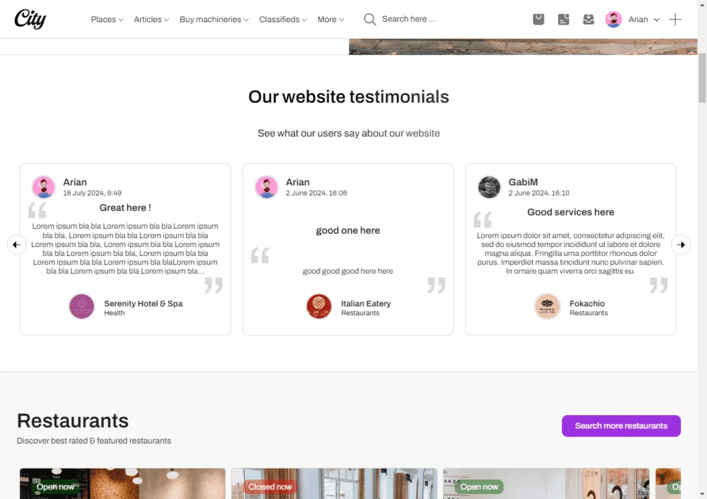Open first restaurant thumbnail marked Open now
707x499 pixels.
click(x=122, y=484)
